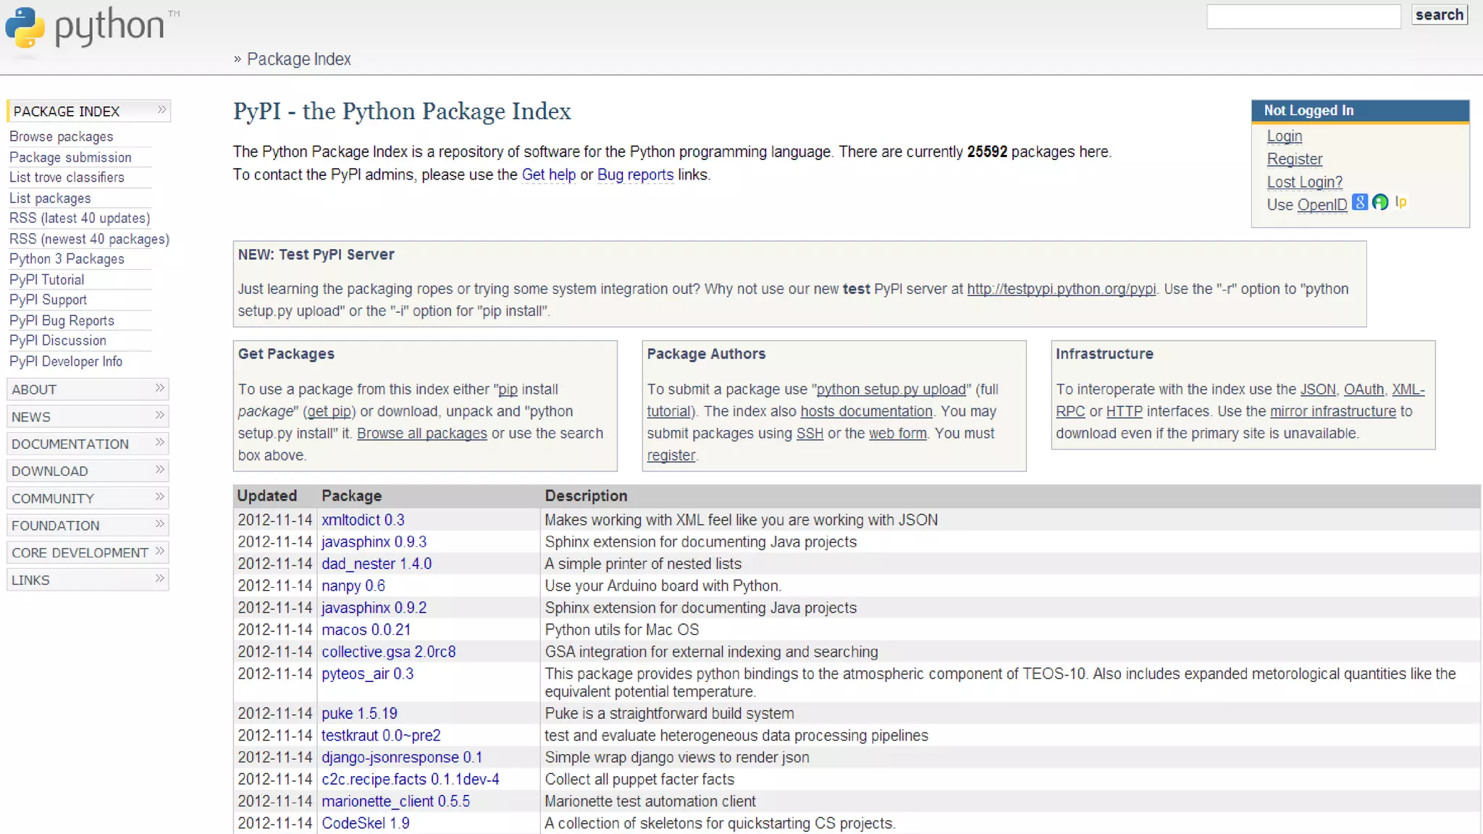
Task: Click Package Index breadcrumb link
Action: click(x=298, y=59)
